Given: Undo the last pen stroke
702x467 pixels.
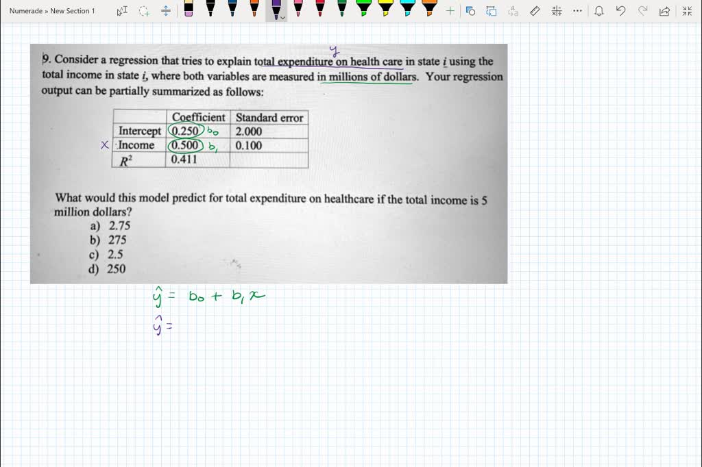Looking at the screenshot, I should coord(619,10).
